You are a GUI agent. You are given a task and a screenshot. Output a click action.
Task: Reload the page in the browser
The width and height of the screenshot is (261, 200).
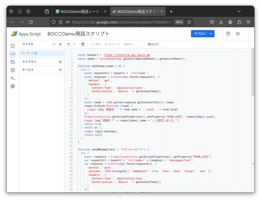(31, 22)
